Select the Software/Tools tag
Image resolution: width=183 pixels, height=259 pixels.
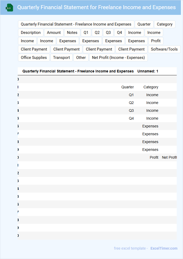coord(164,49)
